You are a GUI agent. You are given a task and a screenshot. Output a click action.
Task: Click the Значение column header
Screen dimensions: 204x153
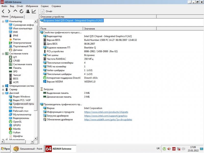click(90, 29)
